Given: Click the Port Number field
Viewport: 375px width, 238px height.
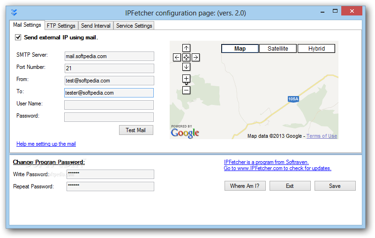Looking at the screenshot, I should tap(109, 68).
